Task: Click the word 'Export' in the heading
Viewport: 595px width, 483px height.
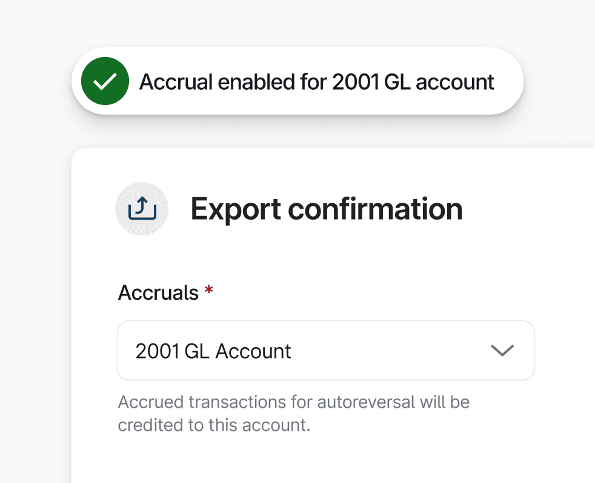Action: (x=236, y=209)
